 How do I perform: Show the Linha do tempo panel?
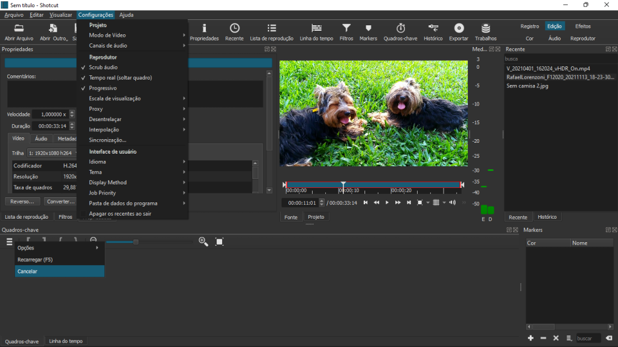pos(316,31)
